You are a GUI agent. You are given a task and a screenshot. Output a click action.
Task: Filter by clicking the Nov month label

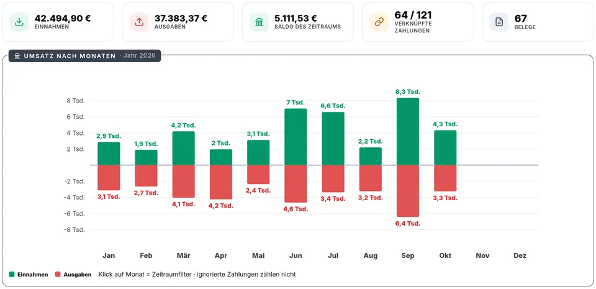[x=483, y=255]
